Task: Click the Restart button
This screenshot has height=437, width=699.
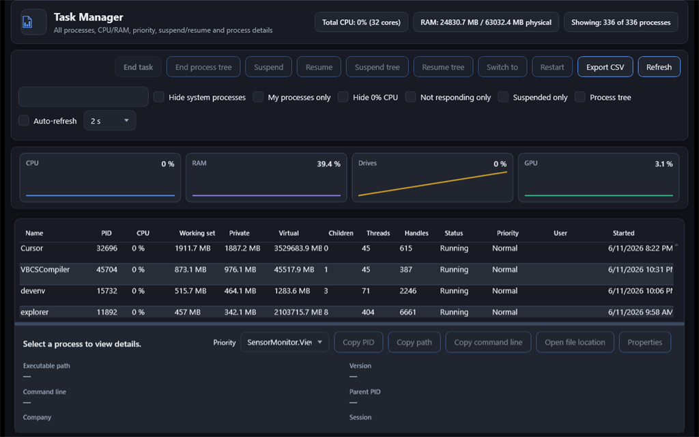Action: 552,67
